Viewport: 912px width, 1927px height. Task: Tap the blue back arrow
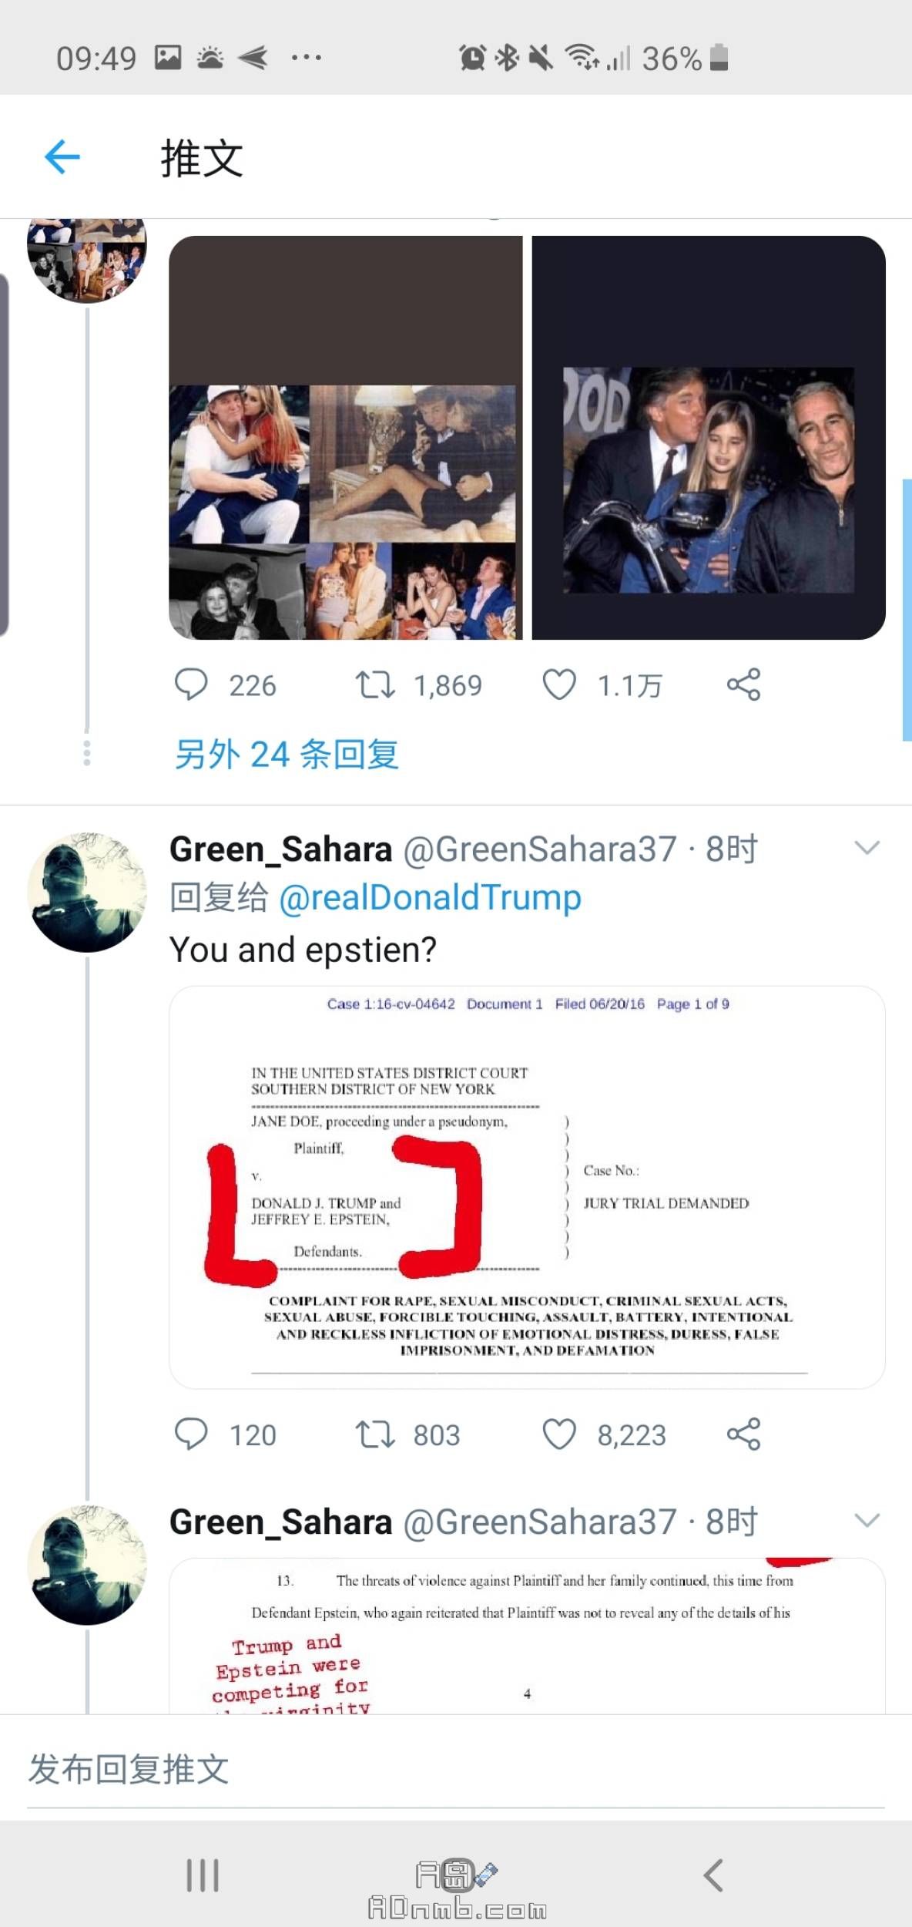pyautogui.click(x=62, y=157)
